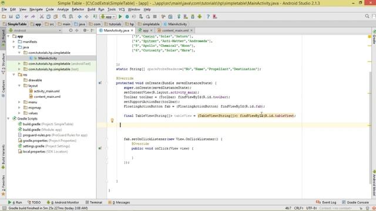Switch to the app editor tab
Image resolution: width=376 pixels, height=211 pixels.
[x=145, y=30]
